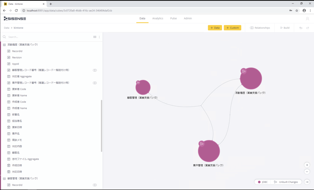
Task: Open the Pulse tab
Action: [x=173, y=19]
